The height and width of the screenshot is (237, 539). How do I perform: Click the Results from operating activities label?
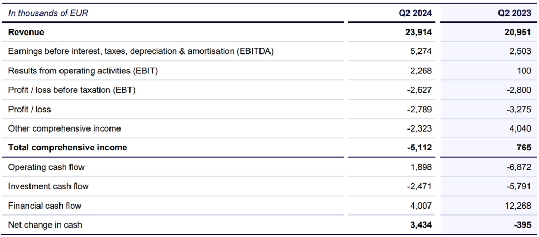pyautogui.click(x=83, y=71)
